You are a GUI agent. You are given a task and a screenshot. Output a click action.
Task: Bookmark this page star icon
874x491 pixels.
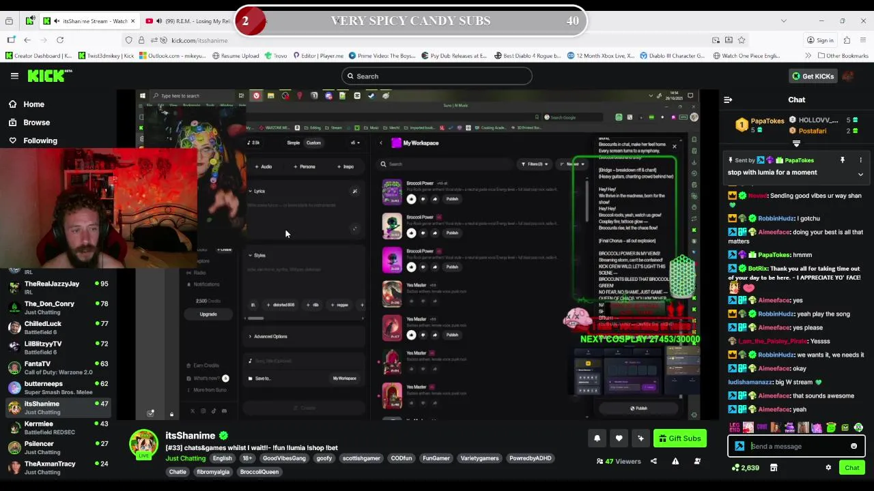click(742, 40)
